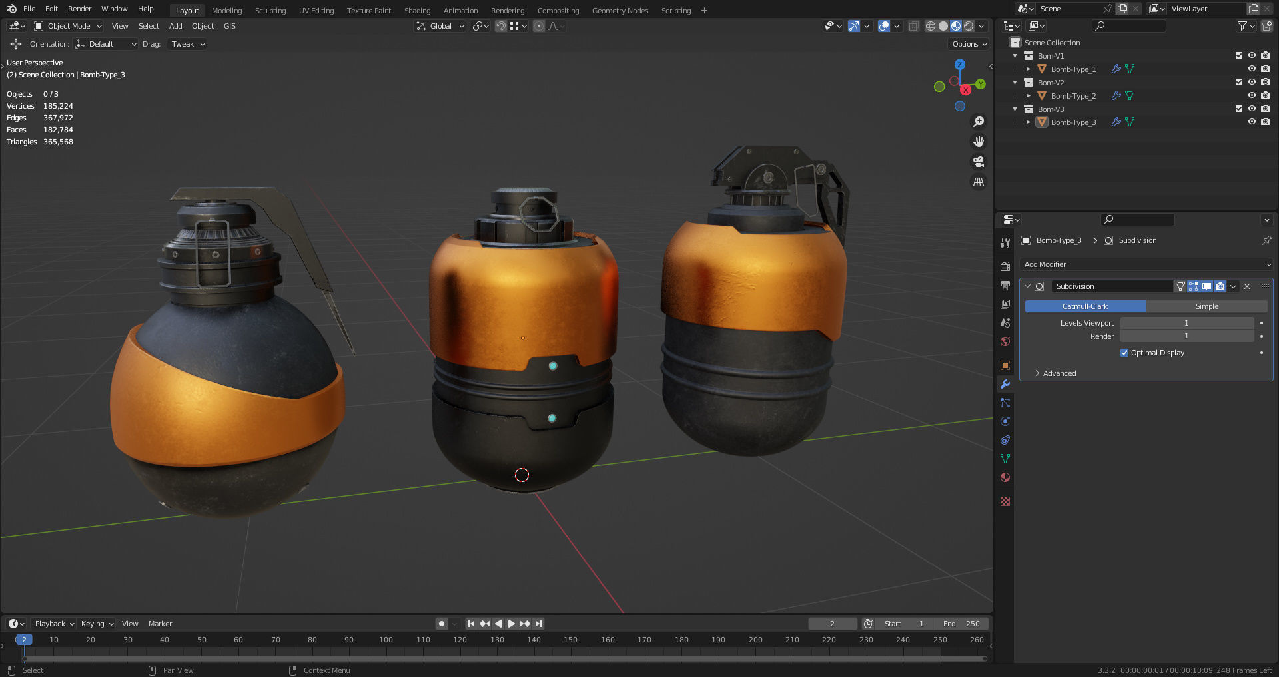Screen dimensions: 1279x677
Task: Open the Output properties tab
Action: point(1005,285)
